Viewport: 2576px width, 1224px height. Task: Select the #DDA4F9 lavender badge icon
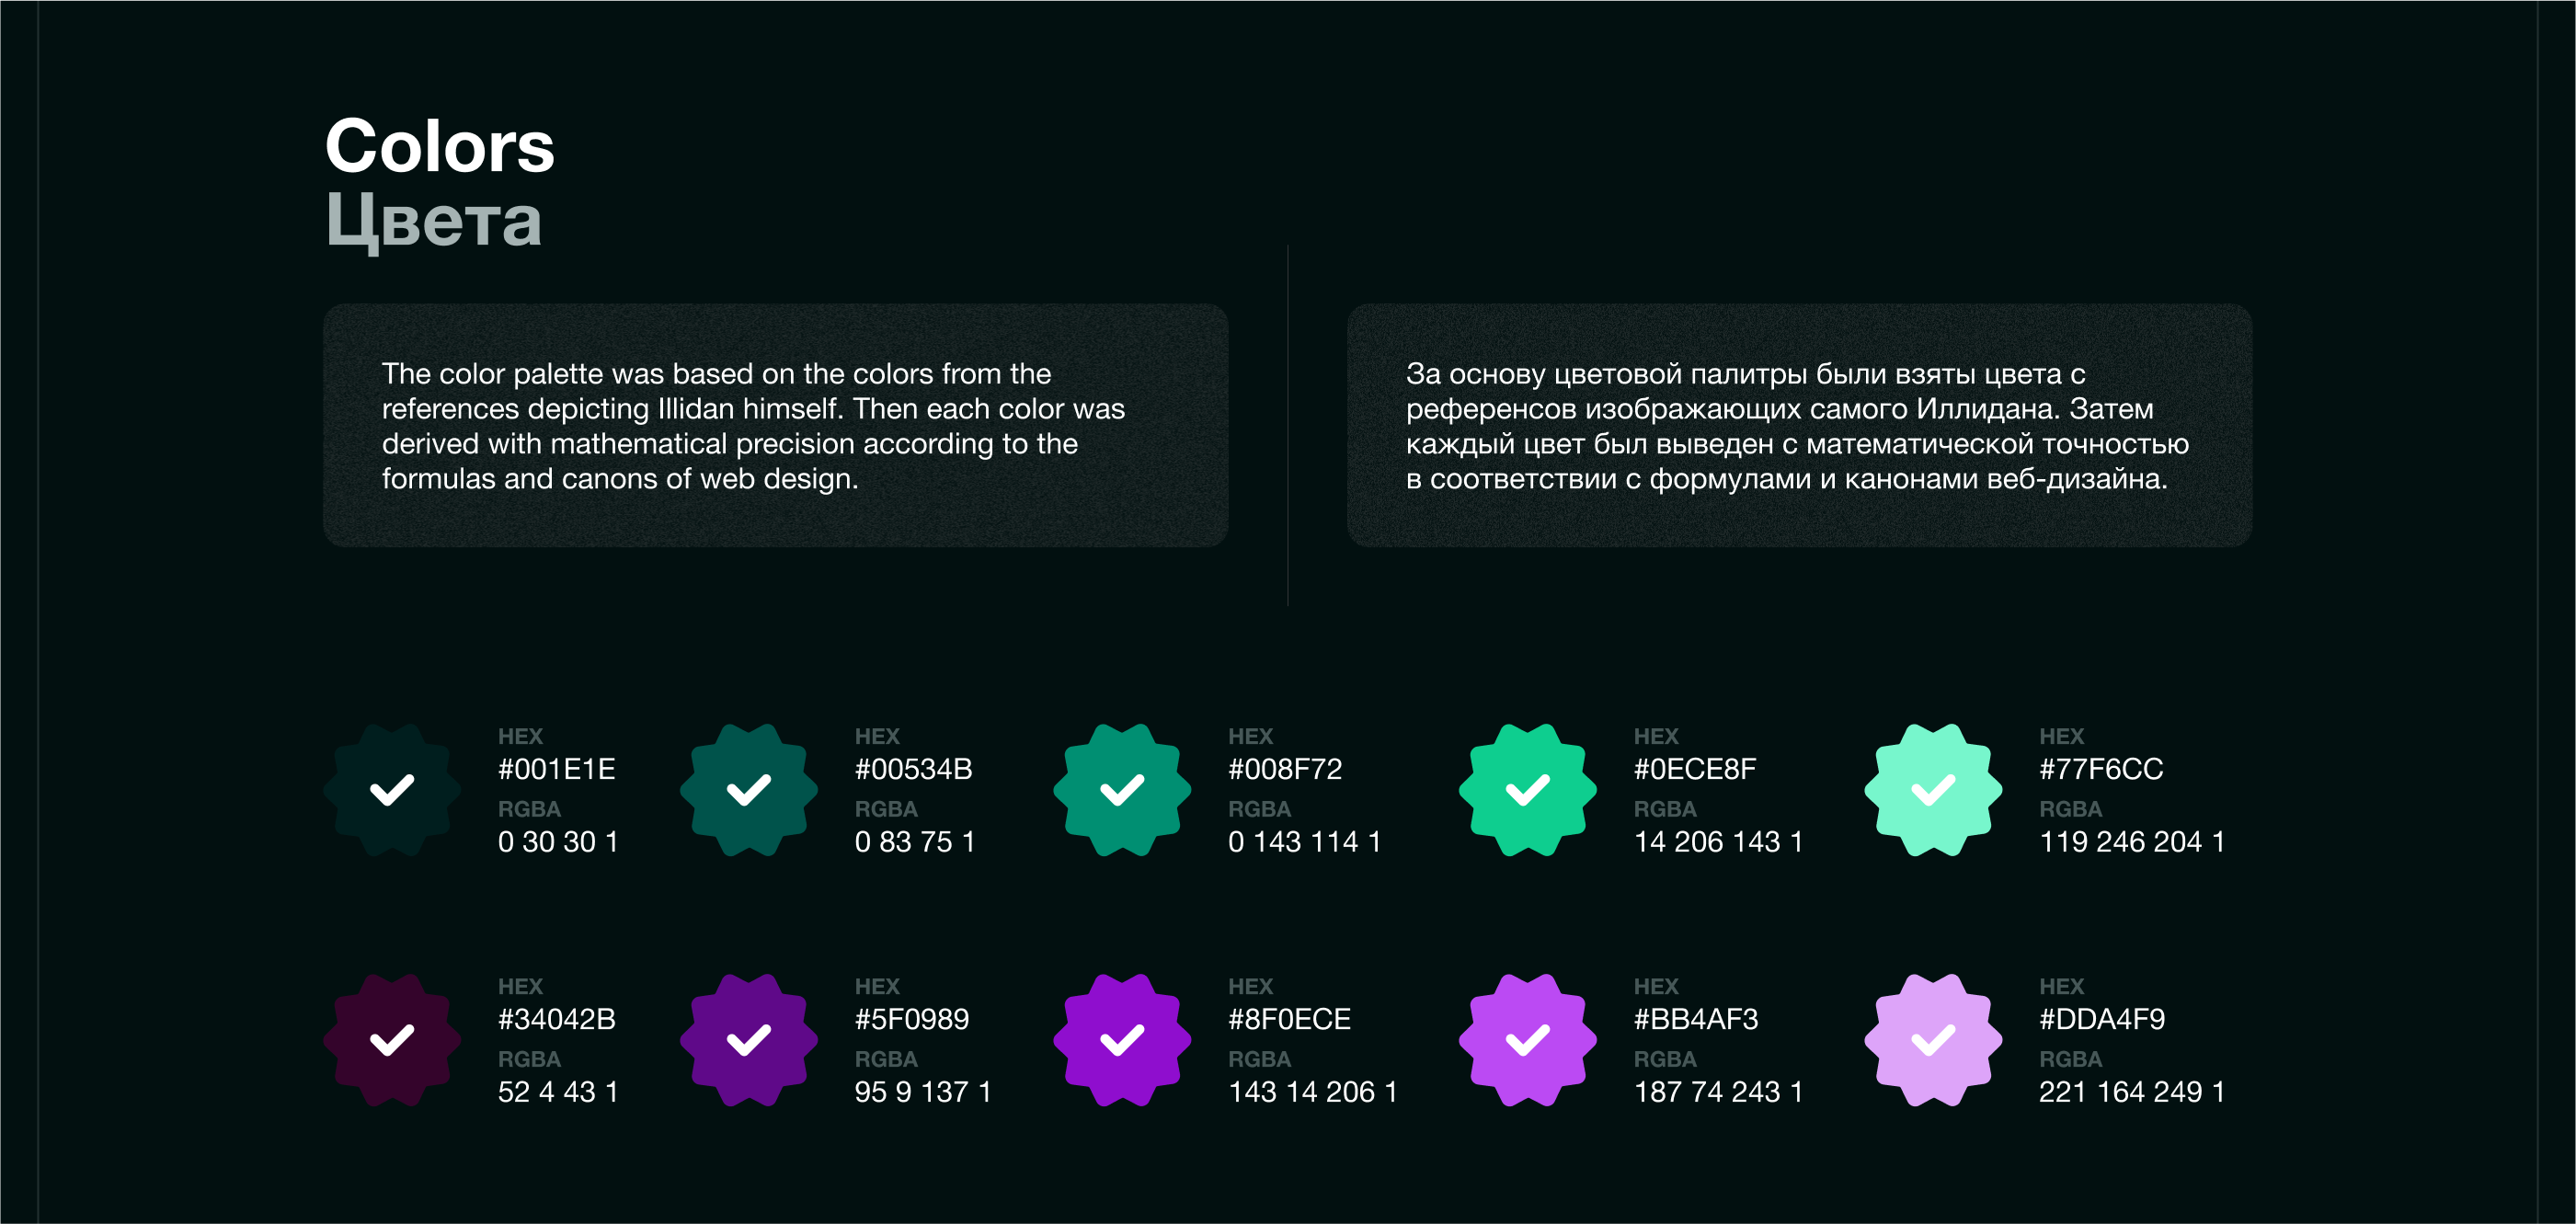click(1933, 1040)
